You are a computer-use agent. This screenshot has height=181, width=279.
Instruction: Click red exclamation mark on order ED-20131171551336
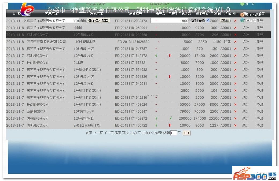pos(170,77)
